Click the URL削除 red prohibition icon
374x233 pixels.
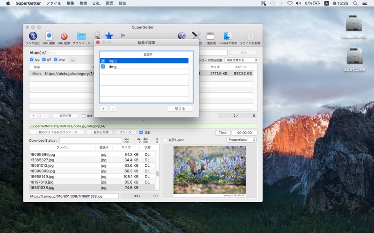64,36
